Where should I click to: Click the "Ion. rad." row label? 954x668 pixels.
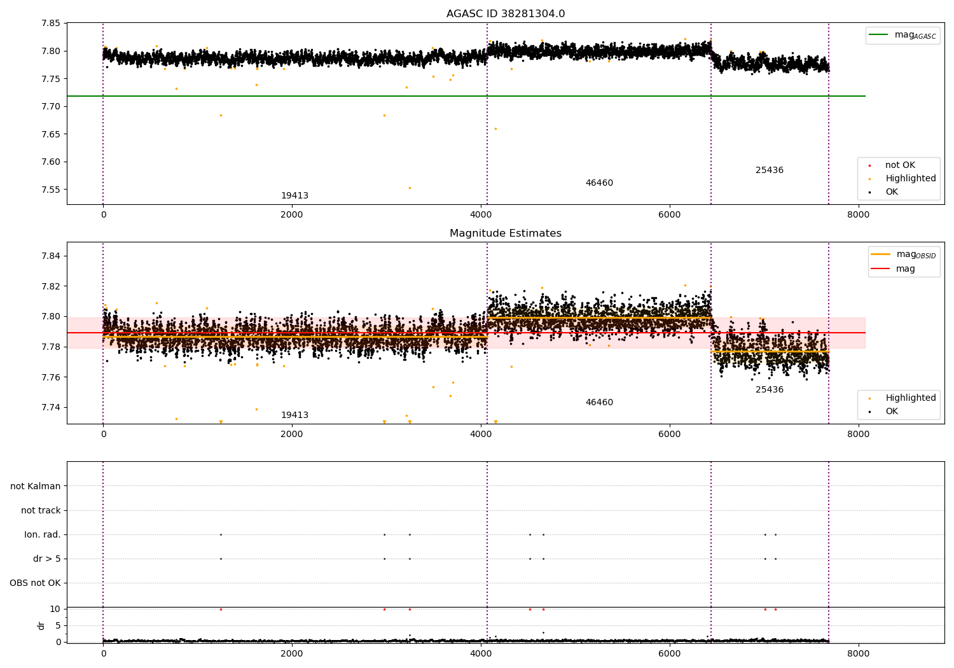pyautogui.click(x=43, y=534)
